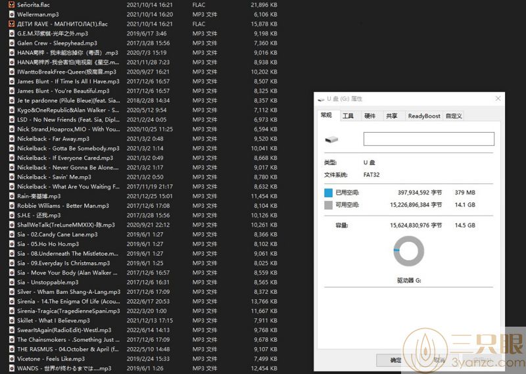Screen dimensions: 526x374
Task: Click the icon for Nickelback - Far Away.mp3
Action: (12, 139)
